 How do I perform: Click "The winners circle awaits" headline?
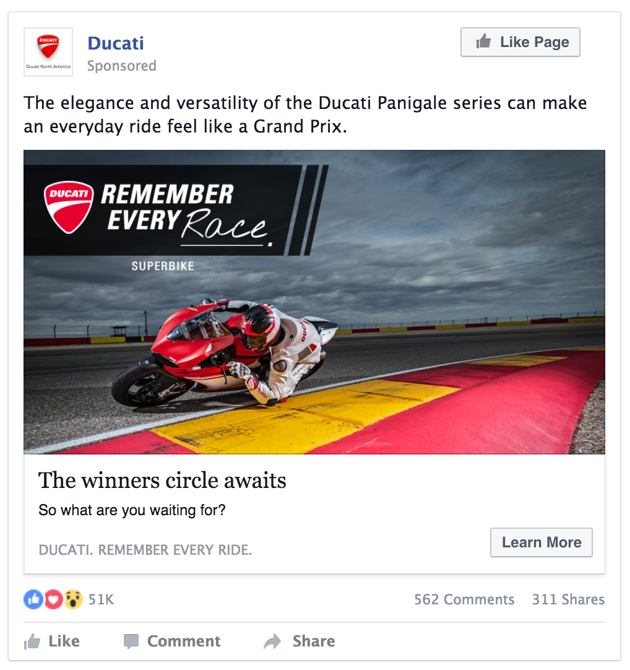pos(162,480)
